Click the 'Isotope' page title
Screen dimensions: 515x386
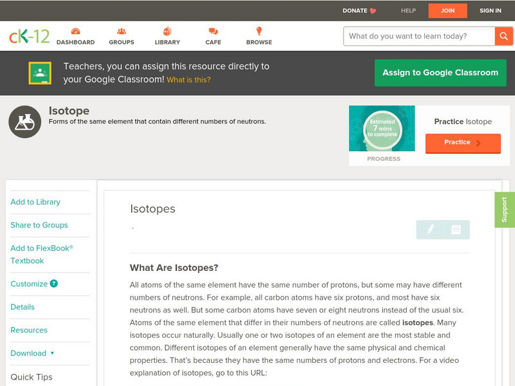point(69,111)
